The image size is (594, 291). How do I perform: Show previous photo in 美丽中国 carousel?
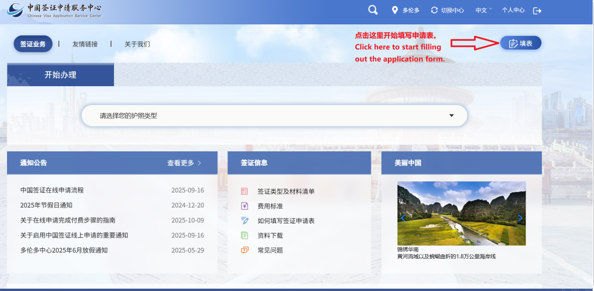(403, 218)
